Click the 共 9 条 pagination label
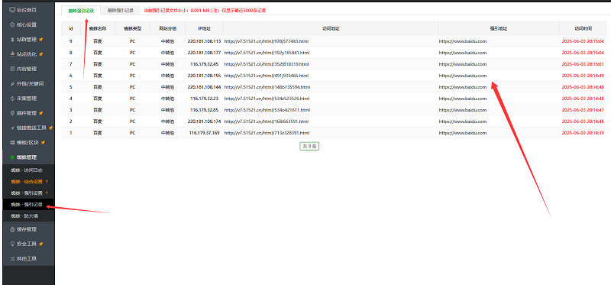 [309, 147]
